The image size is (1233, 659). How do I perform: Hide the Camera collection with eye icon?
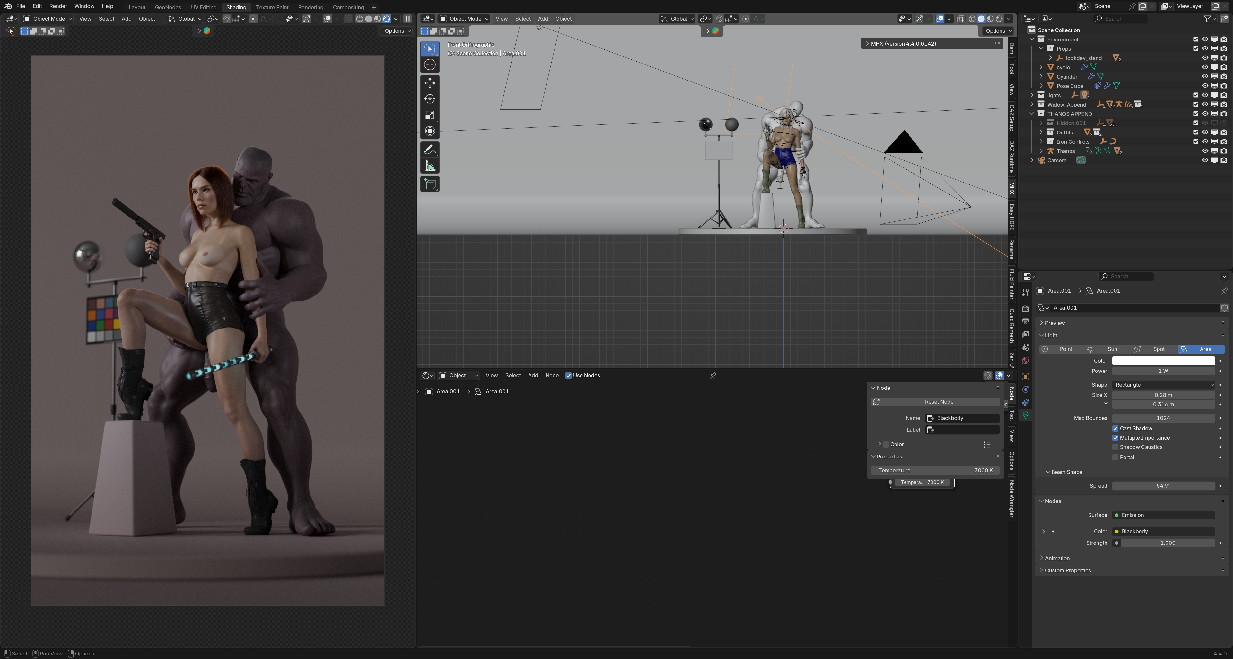tap(1205, 160)
